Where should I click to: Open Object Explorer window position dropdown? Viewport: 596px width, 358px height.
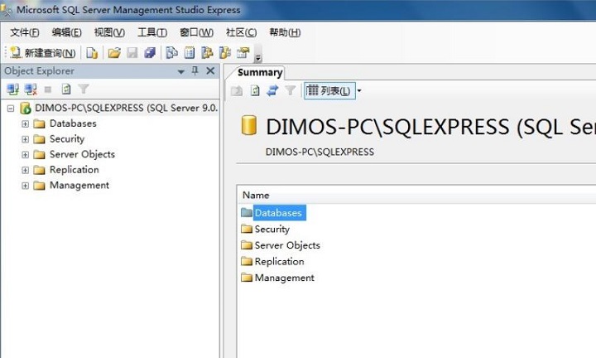(181, 71)
